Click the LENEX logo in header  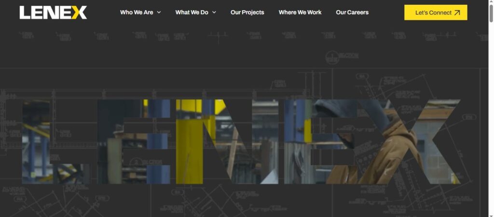tap(53, 13)
